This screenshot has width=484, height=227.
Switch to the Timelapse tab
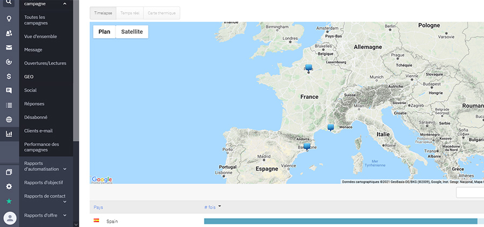click(x=103, y=13)
